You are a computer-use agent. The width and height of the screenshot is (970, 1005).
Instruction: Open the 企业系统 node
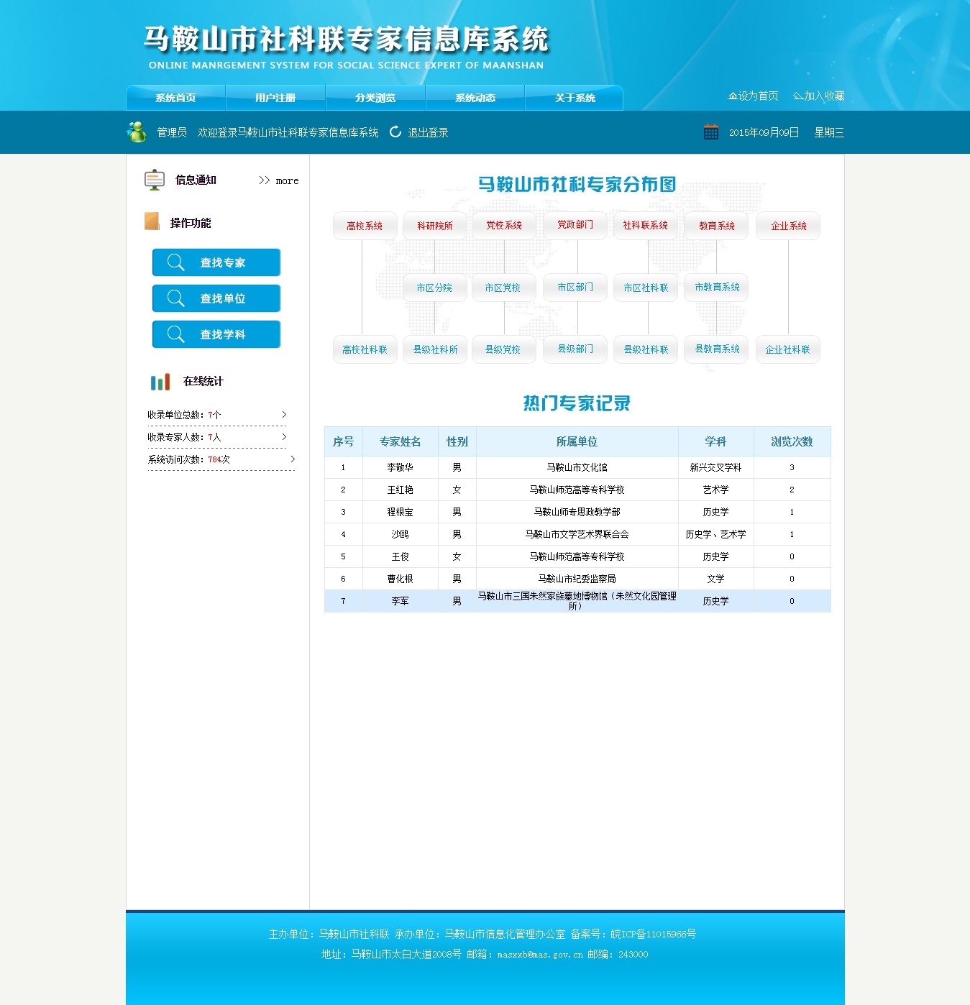789,226
